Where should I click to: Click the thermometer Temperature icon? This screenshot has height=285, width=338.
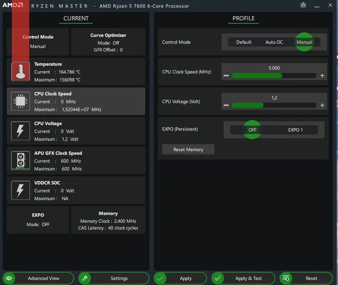point(20,72)
